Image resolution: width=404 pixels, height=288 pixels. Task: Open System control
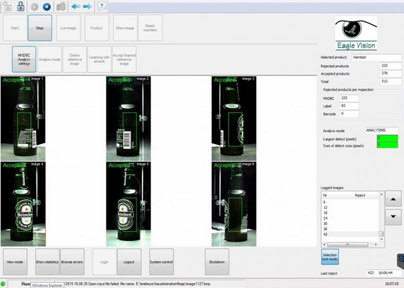162,262
